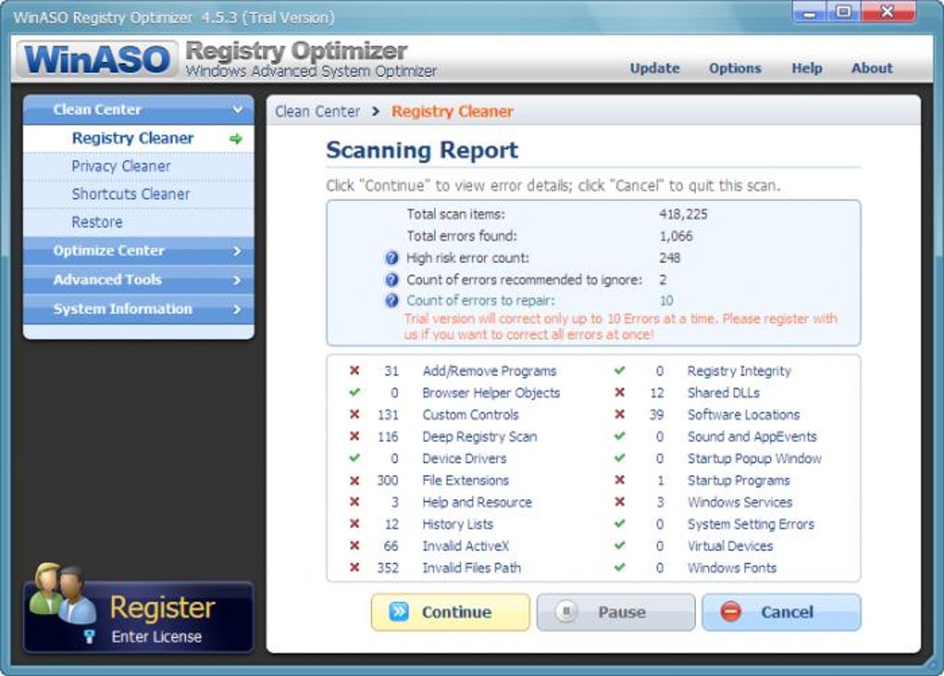The width and height of the screenshot is (944, 676).
Task: Click the WinASO logo
Action: coord(97,59)
